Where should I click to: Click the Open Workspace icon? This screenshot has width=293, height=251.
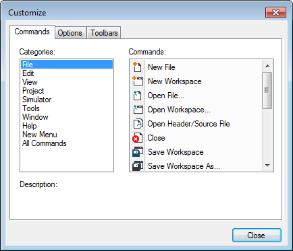(x=138, y=110)
